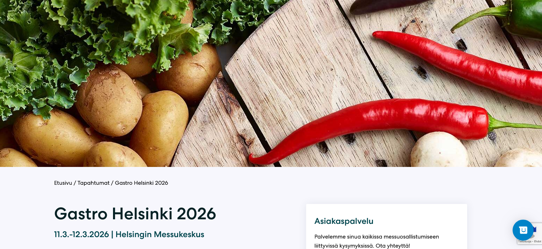Select the Gastro Helsinki 2026 breadcrumb item
This screenshot has width=542, height=249.
(141, 183)
